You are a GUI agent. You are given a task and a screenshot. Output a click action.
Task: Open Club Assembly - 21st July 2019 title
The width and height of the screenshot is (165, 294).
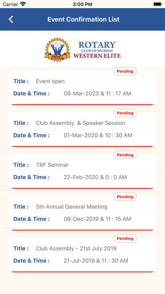[x=76, y=249]
